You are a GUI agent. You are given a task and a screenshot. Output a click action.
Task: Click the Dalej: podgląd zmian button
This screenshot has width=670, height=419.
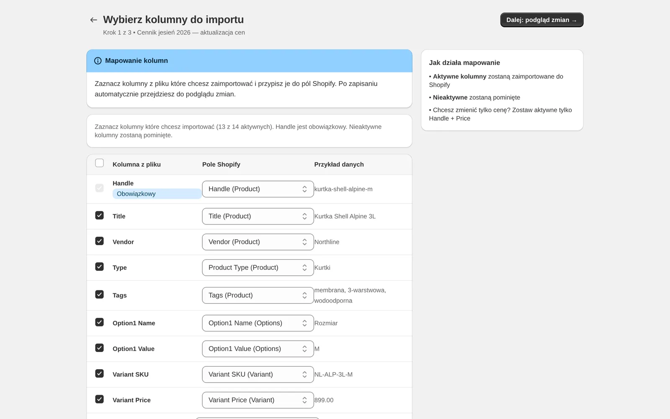pos(542,20)
